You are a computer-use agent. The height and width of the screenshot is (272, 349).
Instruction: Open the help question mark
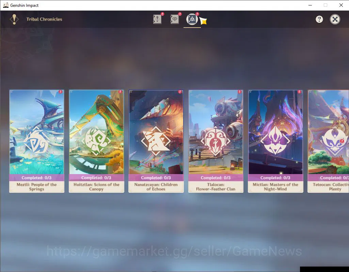click(319, 19)
